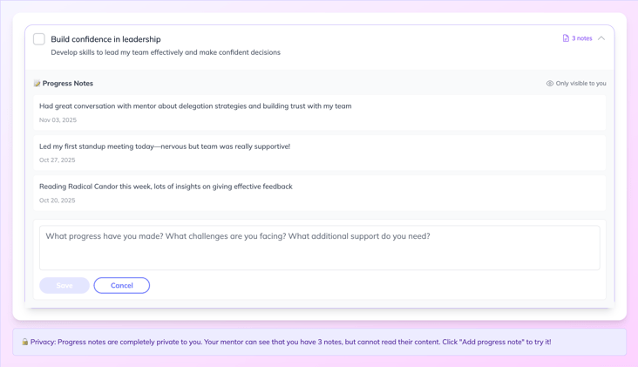Click the document icon beside 3 notes

coord(566,38)
